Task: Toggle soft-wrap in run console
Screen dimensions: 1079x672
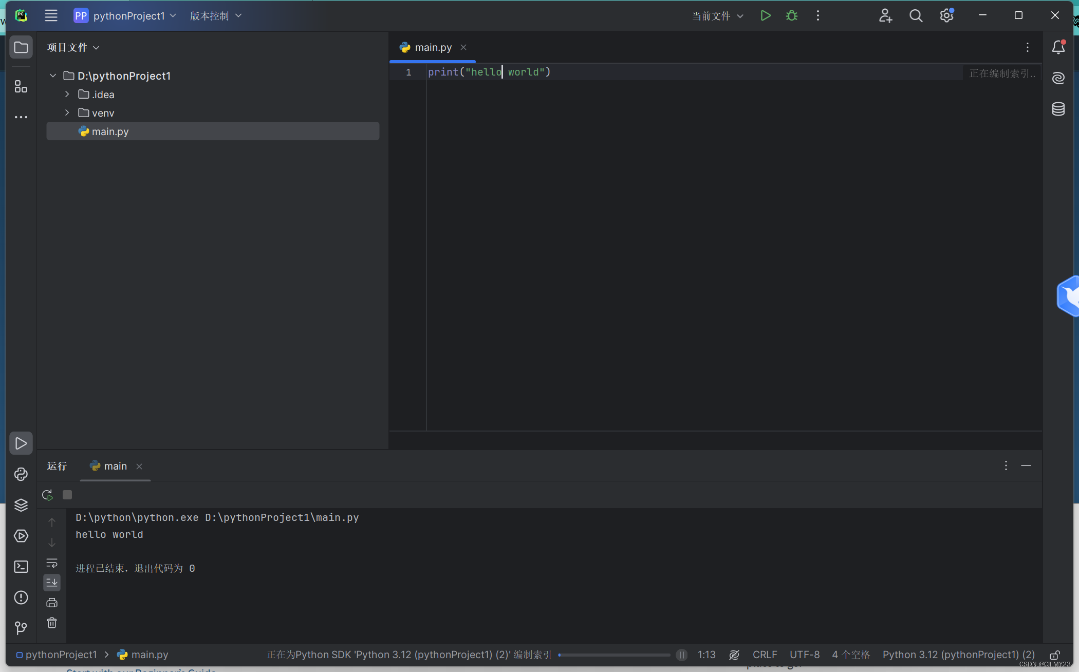Action: 52,563
